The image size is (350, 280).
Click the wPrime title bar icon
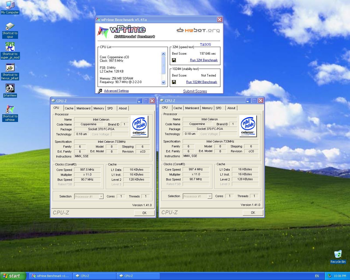click(98, 20)
